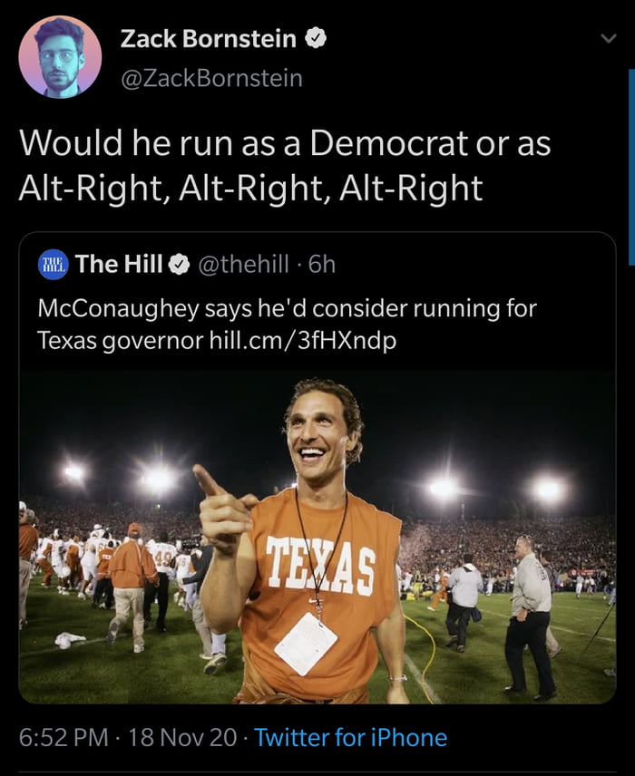This screenshot has height=776, width=635.
Task: Open The Hill account name
Action: [119, 264]
